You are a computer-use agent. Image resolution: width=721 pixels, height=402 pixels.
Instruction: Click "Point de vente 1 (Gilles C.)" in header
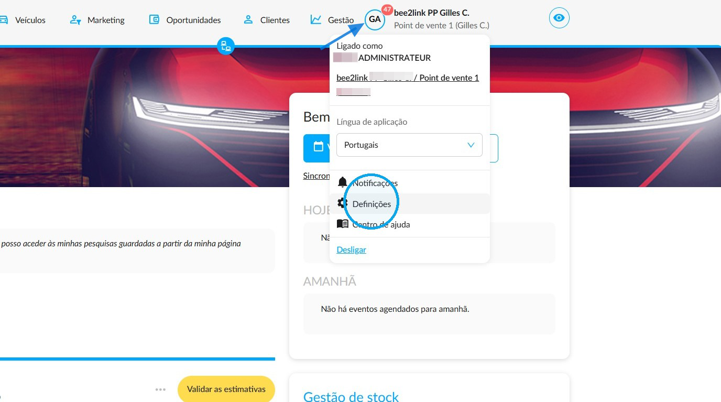click(442, 25)
